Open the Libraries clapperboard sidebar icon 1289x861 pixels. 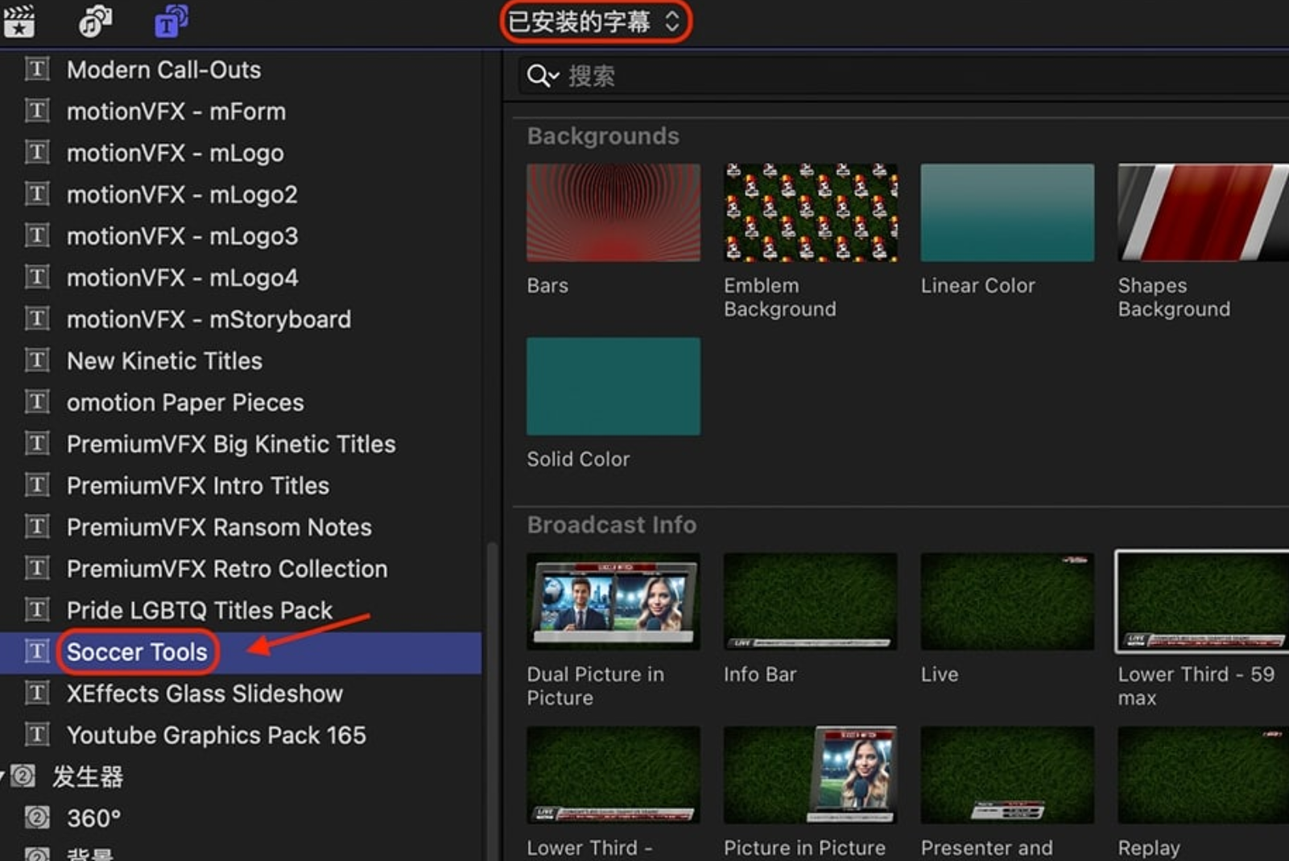[19, 21]
